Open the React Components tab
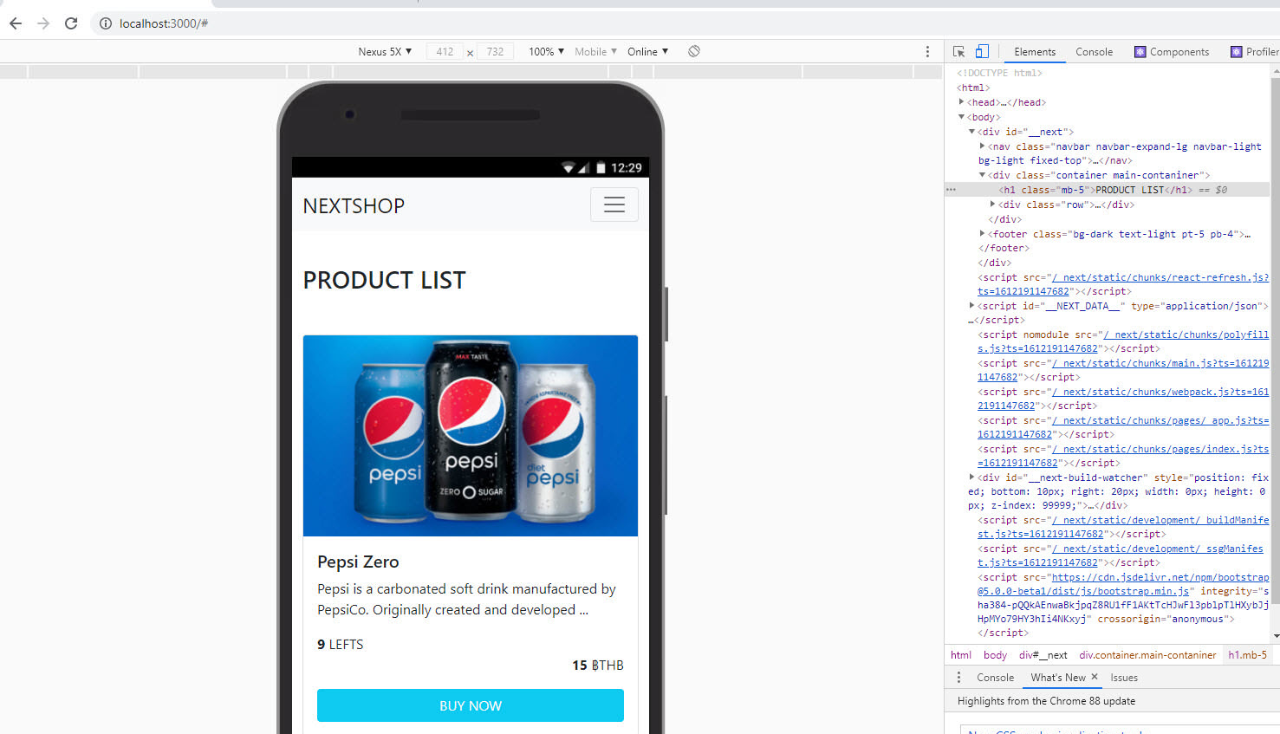The width and height of the screenshot is (1280, 734). 1172,52
